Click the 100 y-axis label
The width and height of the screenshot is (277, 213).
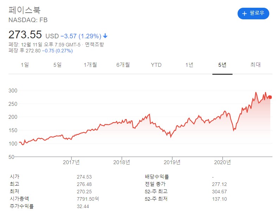coord(13,144)
